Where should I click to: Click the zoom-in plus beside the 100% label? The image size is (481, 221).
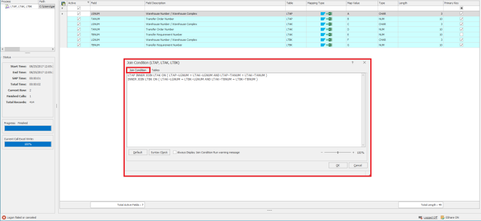353,152
